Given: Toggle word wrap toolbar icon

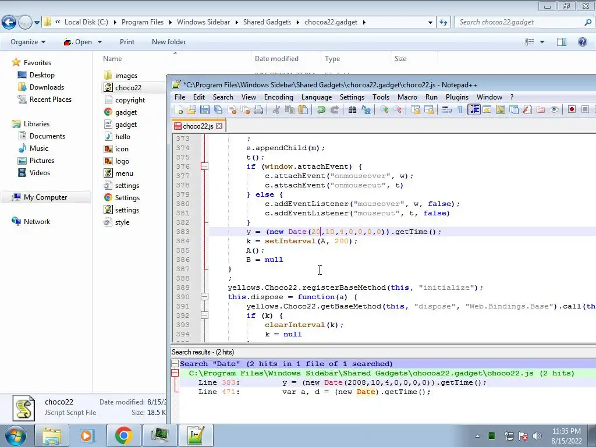Looking at the screenshot, I should (x=447, y=110).
